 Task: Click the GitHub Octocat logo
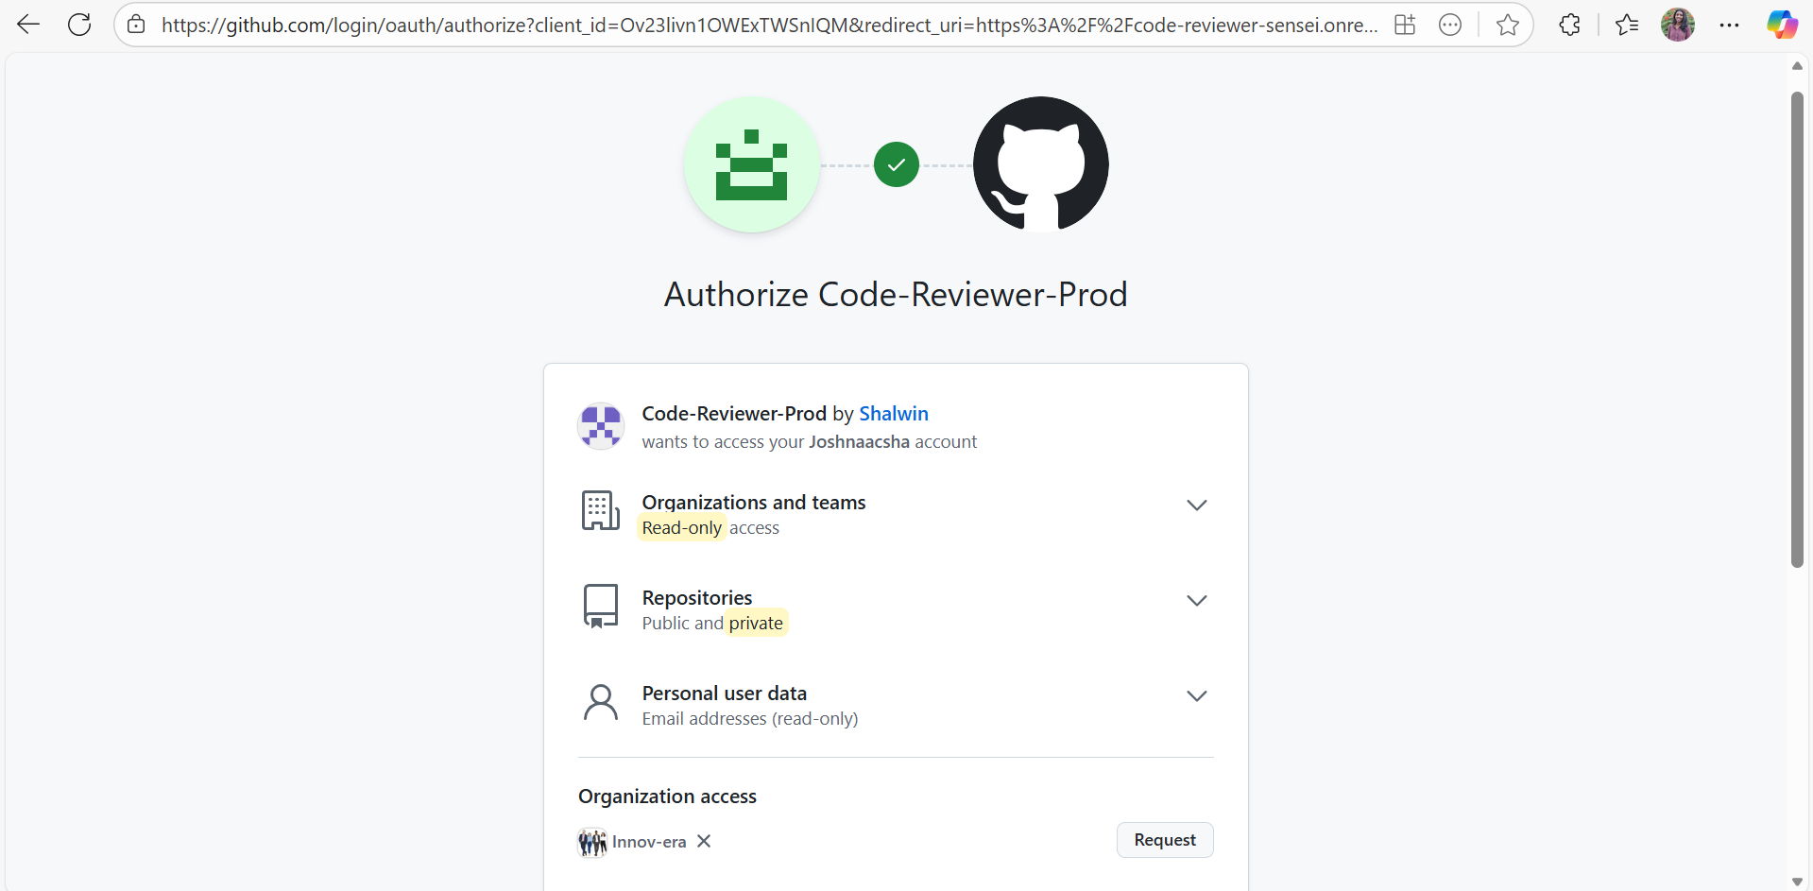pos(1041,164)
